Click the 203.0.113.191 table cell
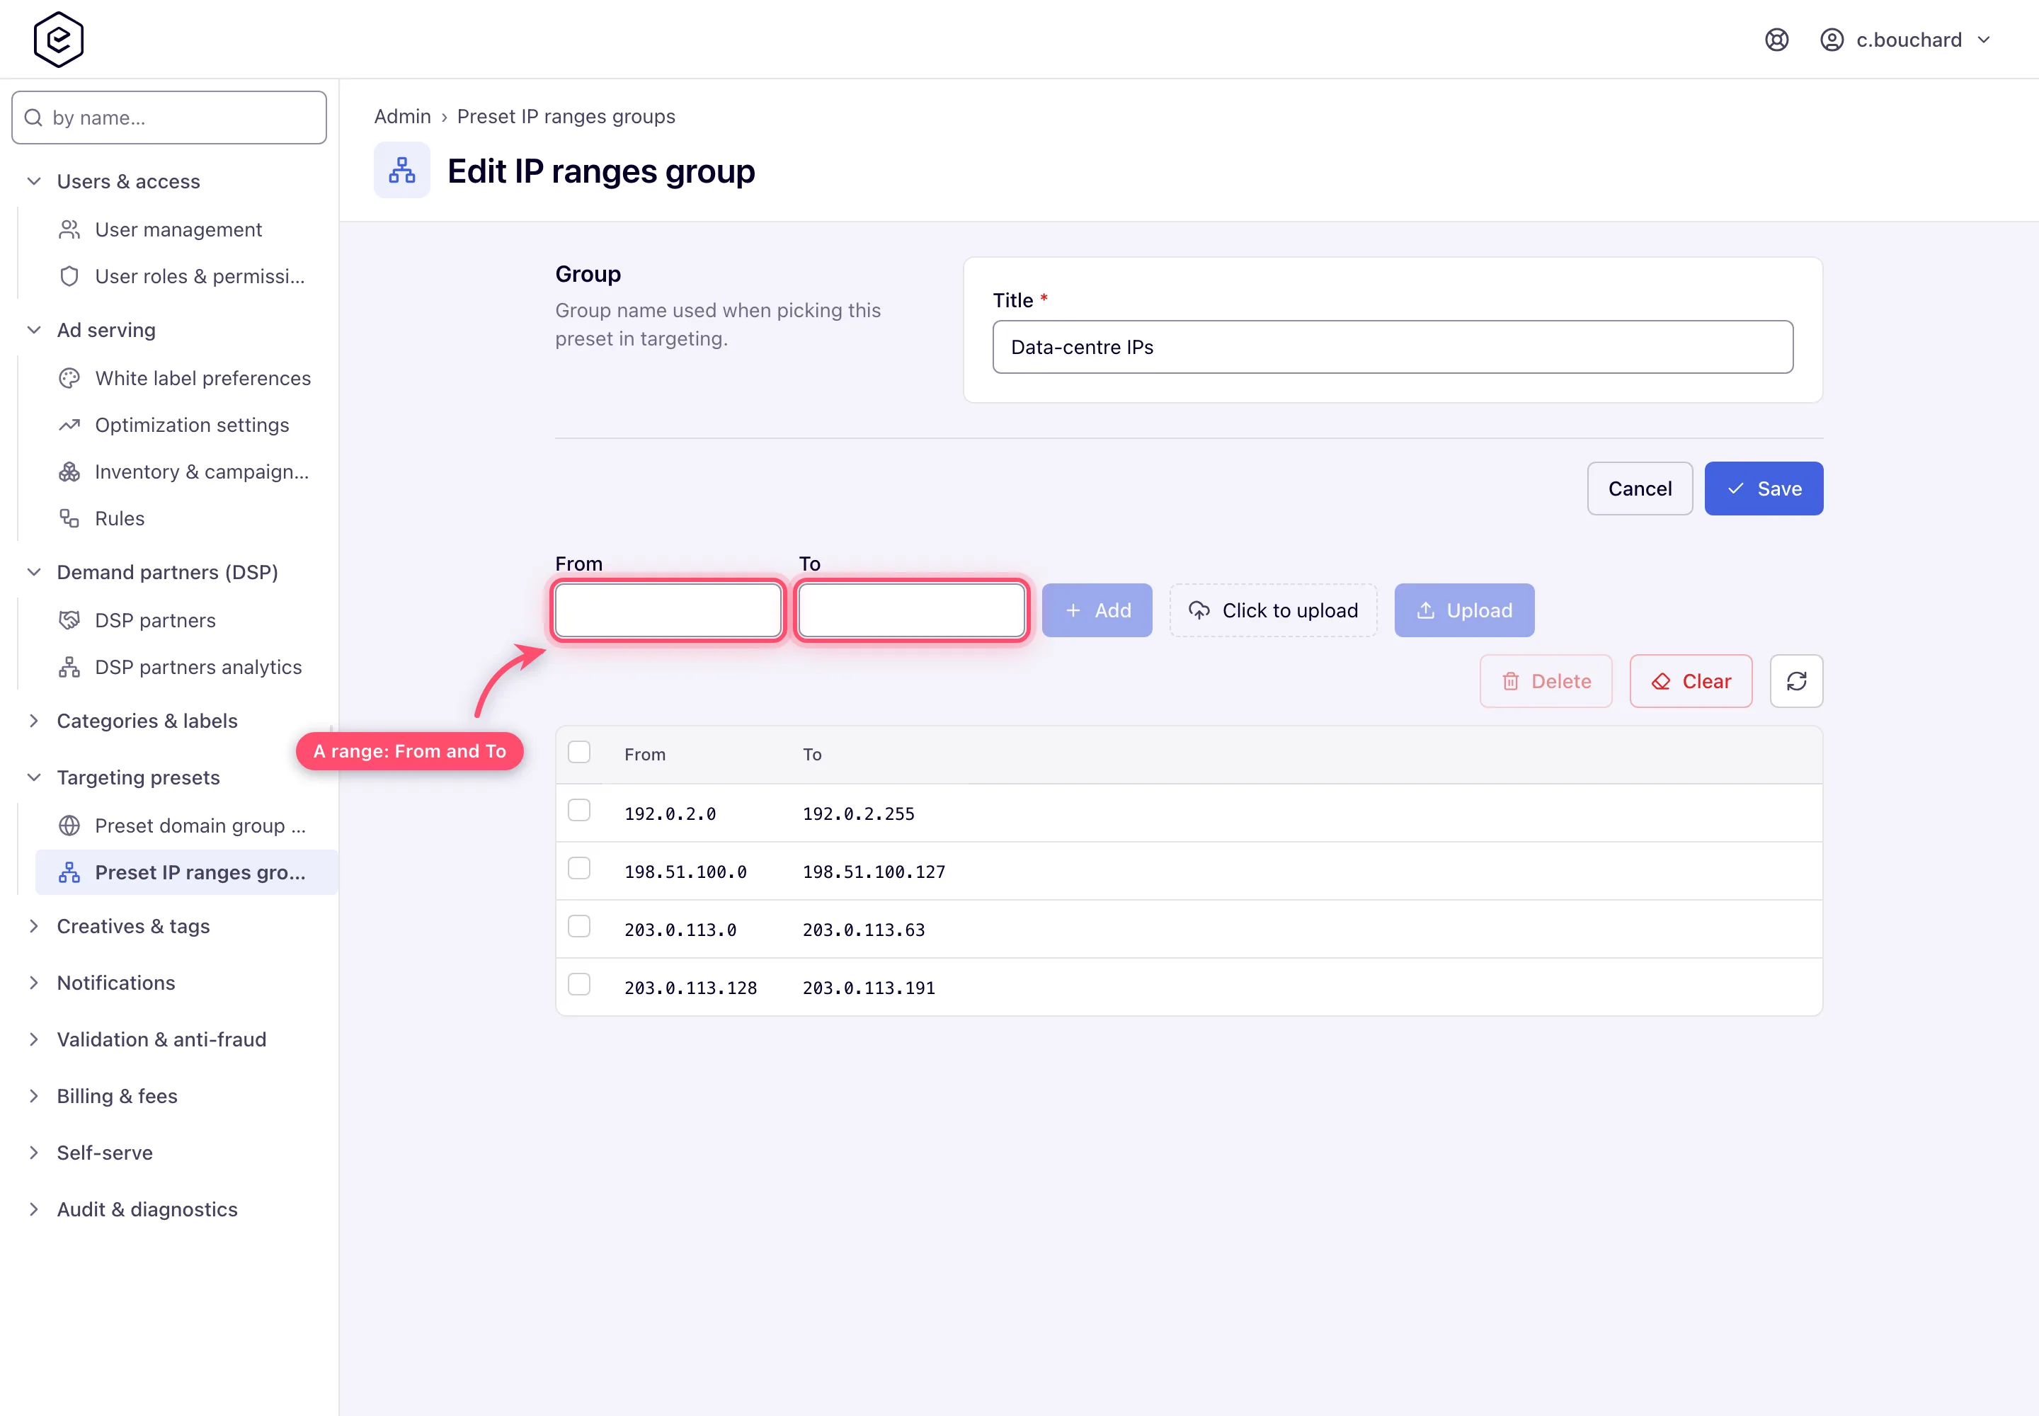Screen dimensions: 2039x1416 [x=869, y=988]
